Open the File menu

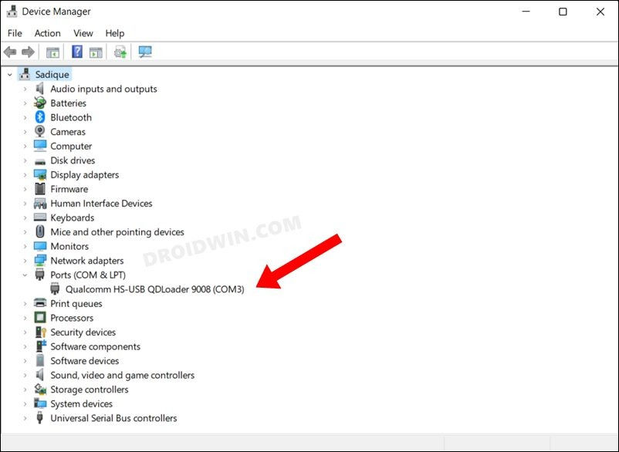click(15, 33)
